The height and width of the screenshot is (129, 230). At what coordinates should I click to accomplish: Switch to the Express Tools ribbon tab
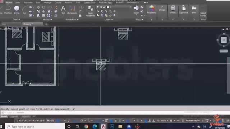coord(89,3)
